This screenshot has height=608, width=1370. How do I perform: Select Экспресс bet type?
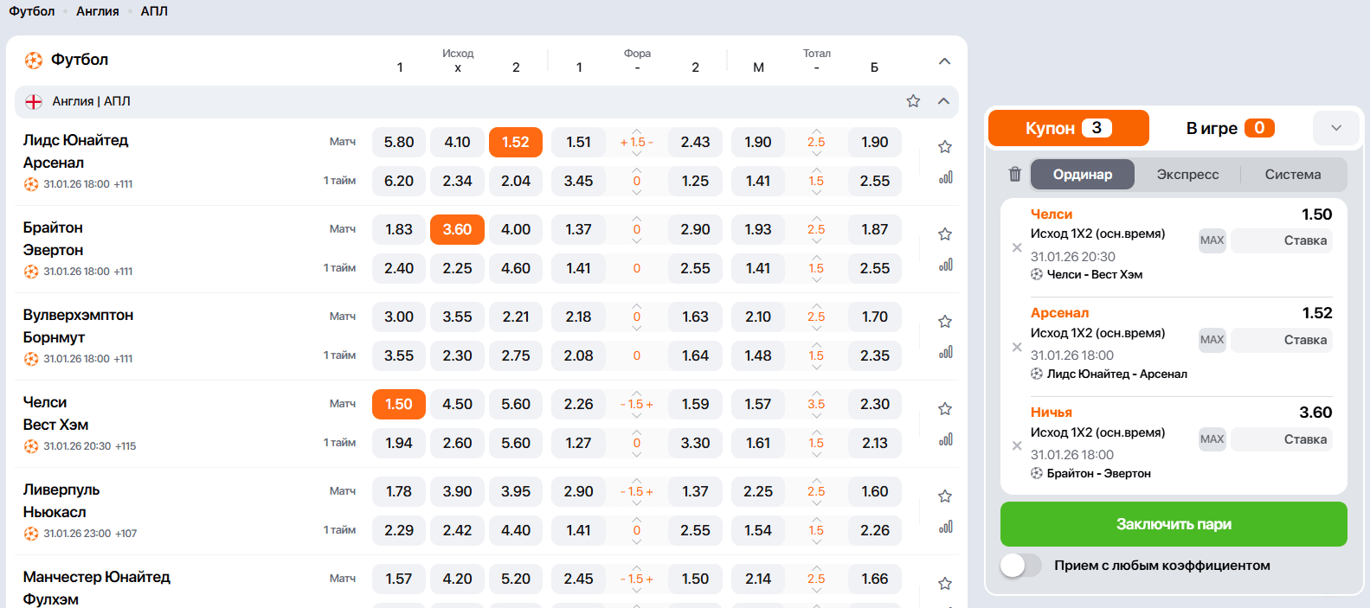click(1187, 174)
